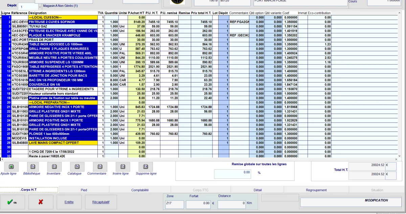Switch to the Pied tab
Image resolution: width=406 pixels, height=214 pixels.
[84, 190]
